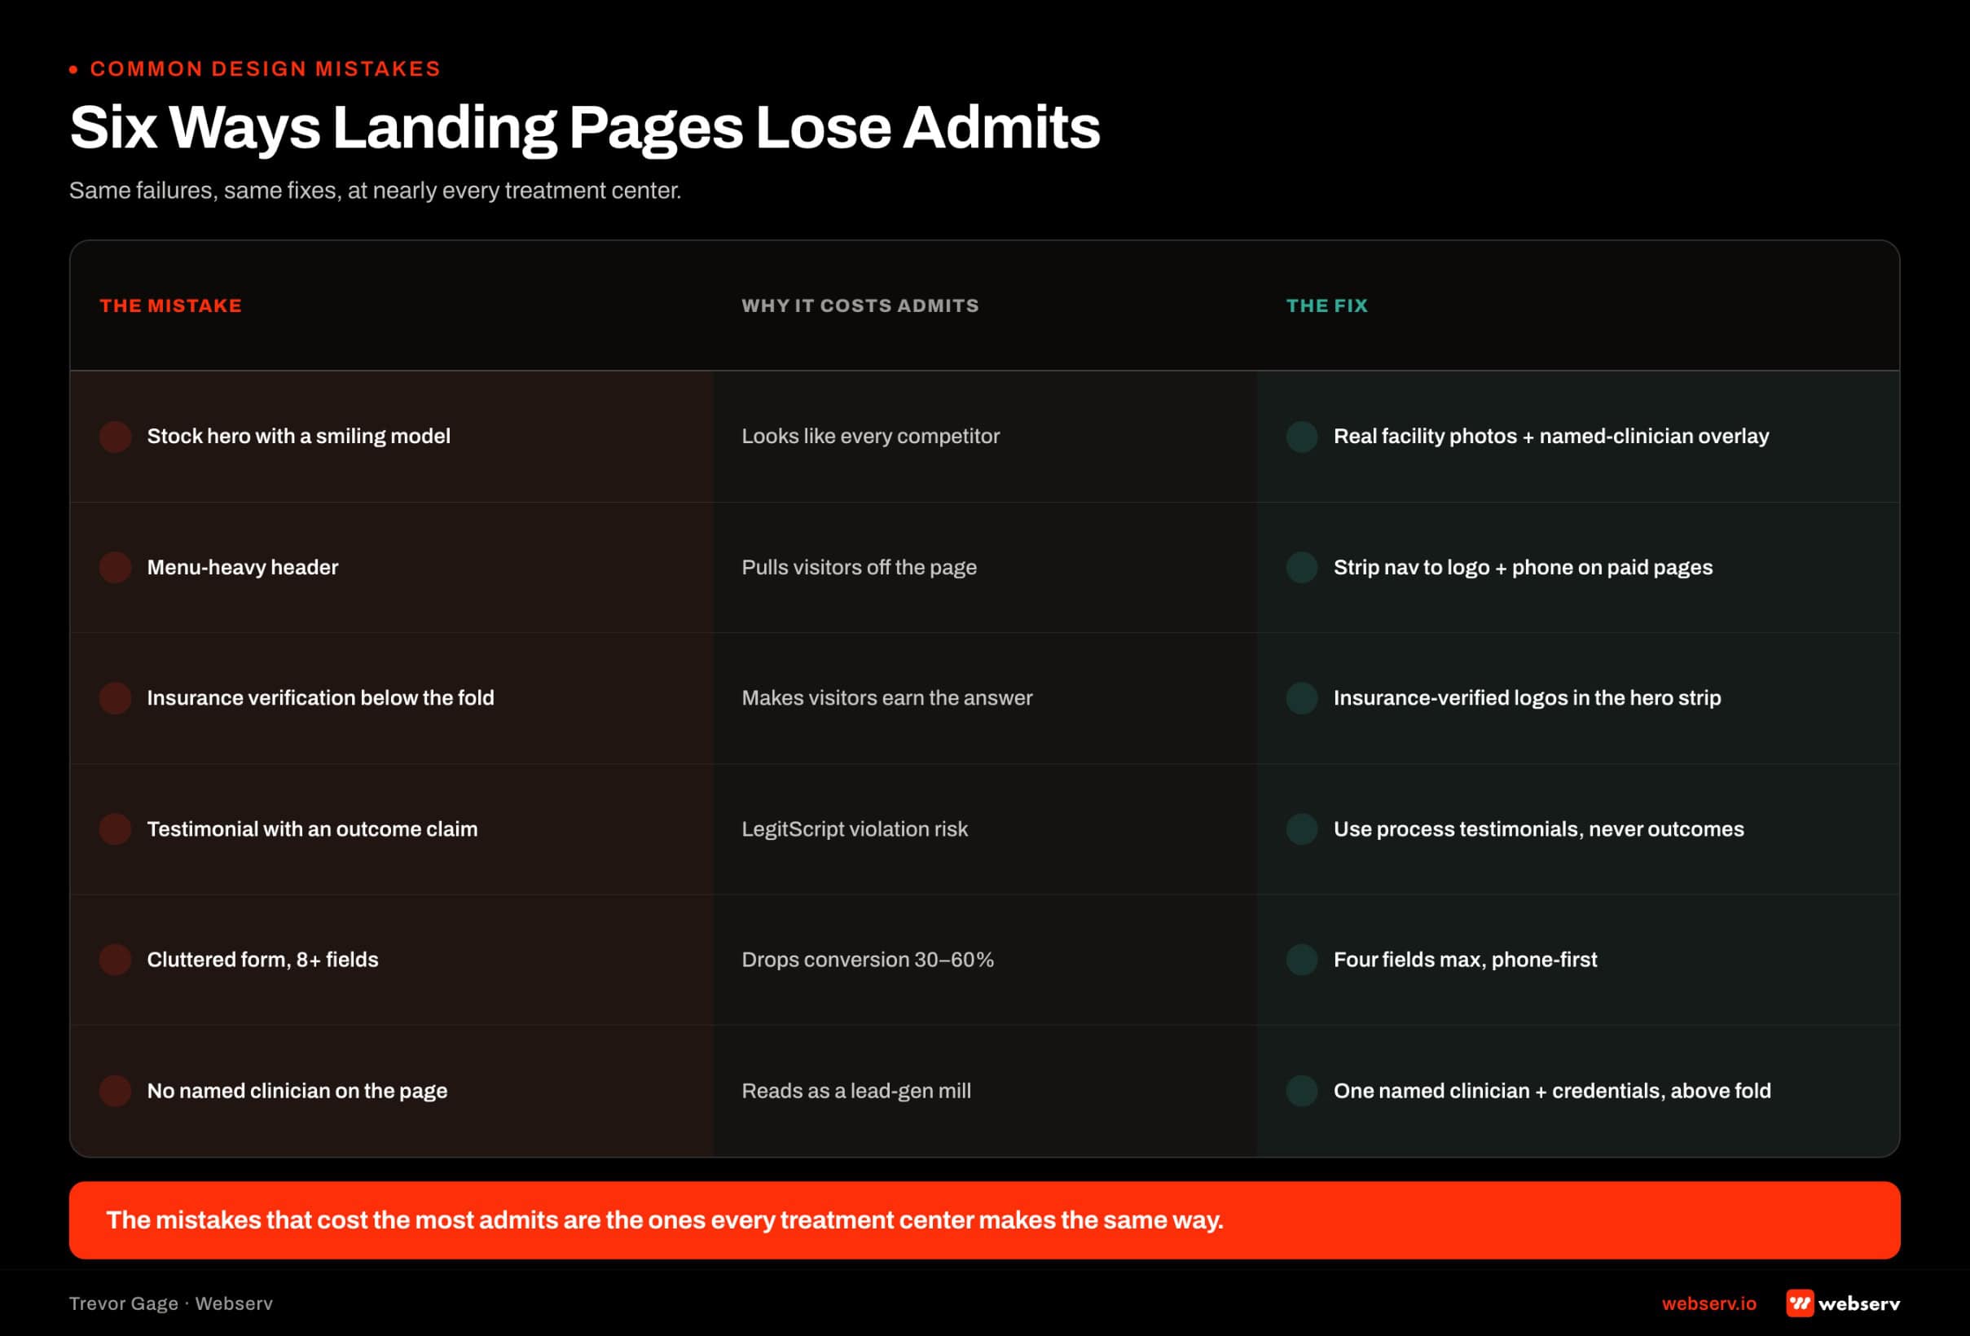Click red dot beside Cluttered form row

116,960
